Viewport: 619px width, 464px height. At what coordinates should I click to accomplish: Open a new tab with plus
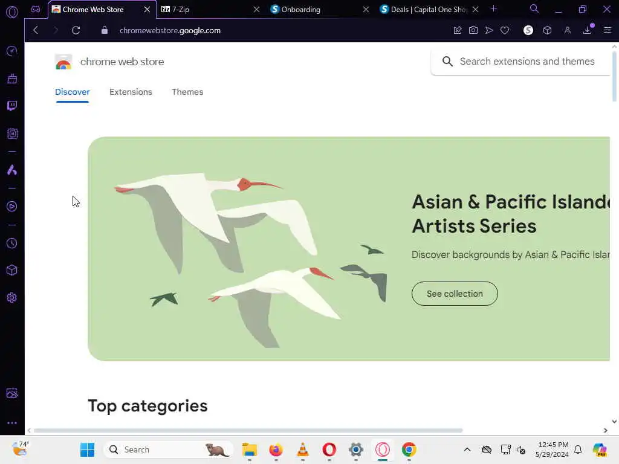(493, 8)
